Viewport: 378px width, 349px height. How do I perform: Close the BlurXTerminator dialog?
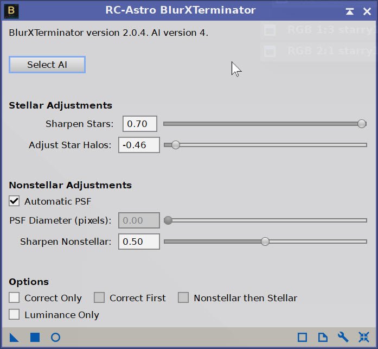[367, 11]
